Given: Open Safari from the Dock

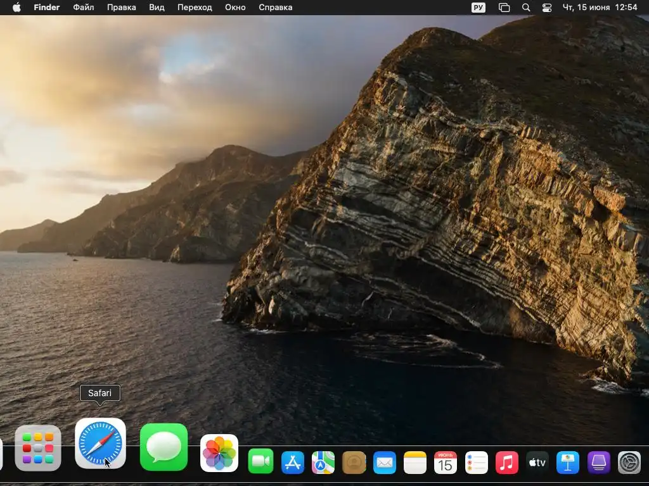Looking at the screenshot, I should click(x=100, y=444).
